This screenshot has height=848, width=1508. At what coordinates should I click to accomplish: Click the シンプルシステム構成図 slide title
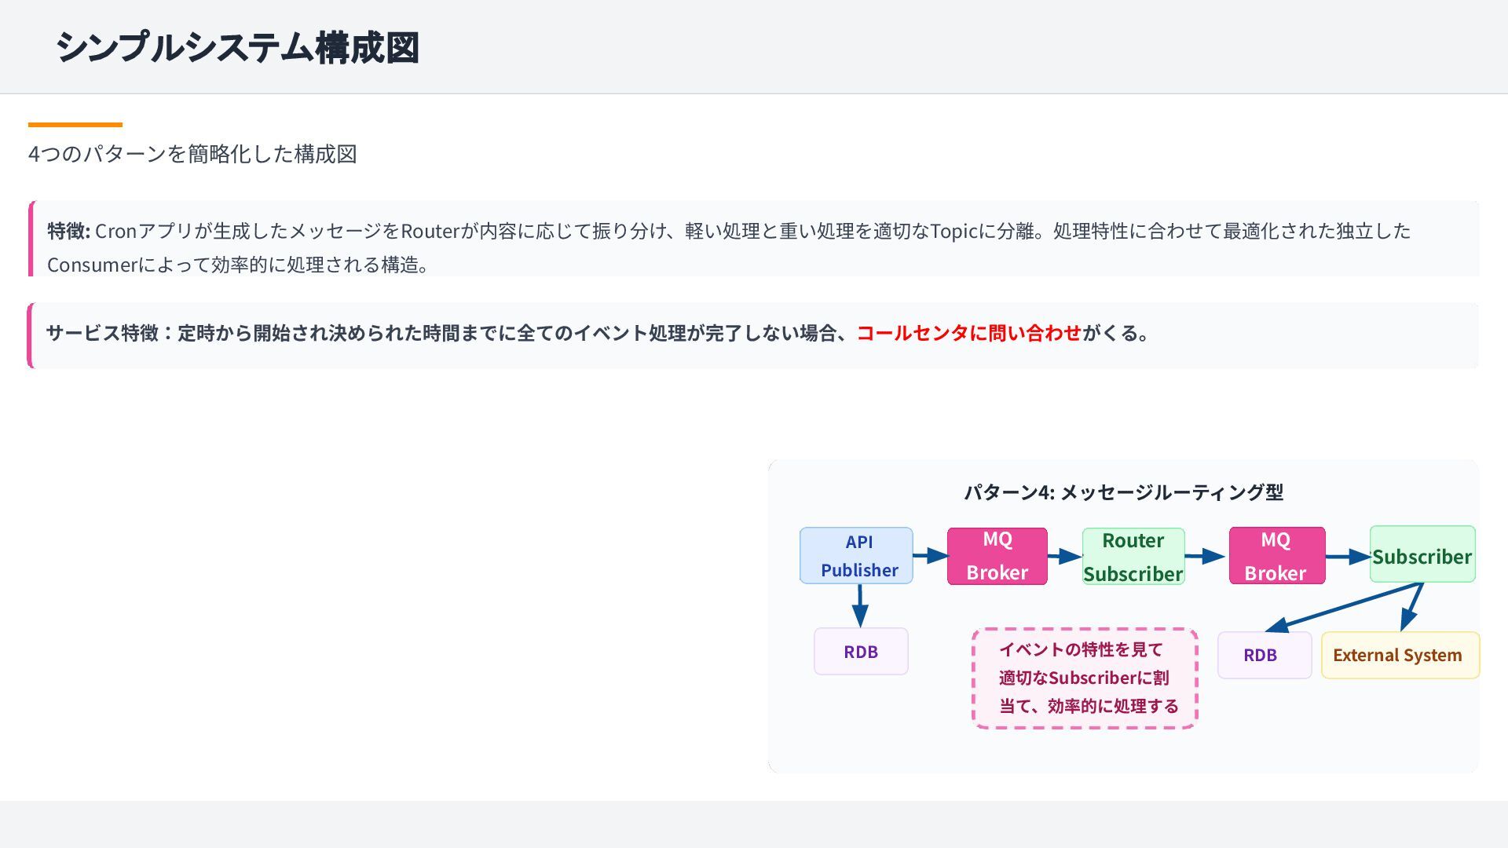coord(237,47)
